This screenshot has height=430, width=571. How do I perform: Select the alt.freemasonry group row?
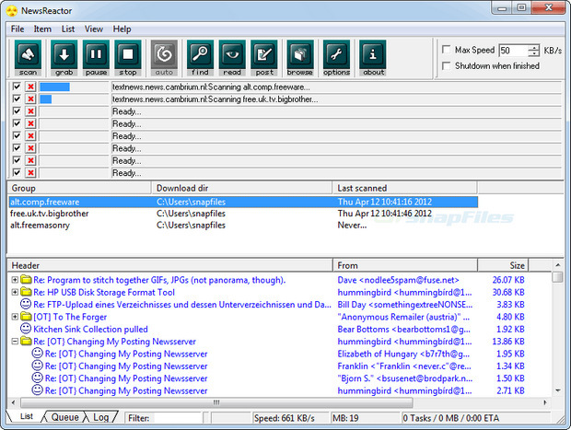243,225
